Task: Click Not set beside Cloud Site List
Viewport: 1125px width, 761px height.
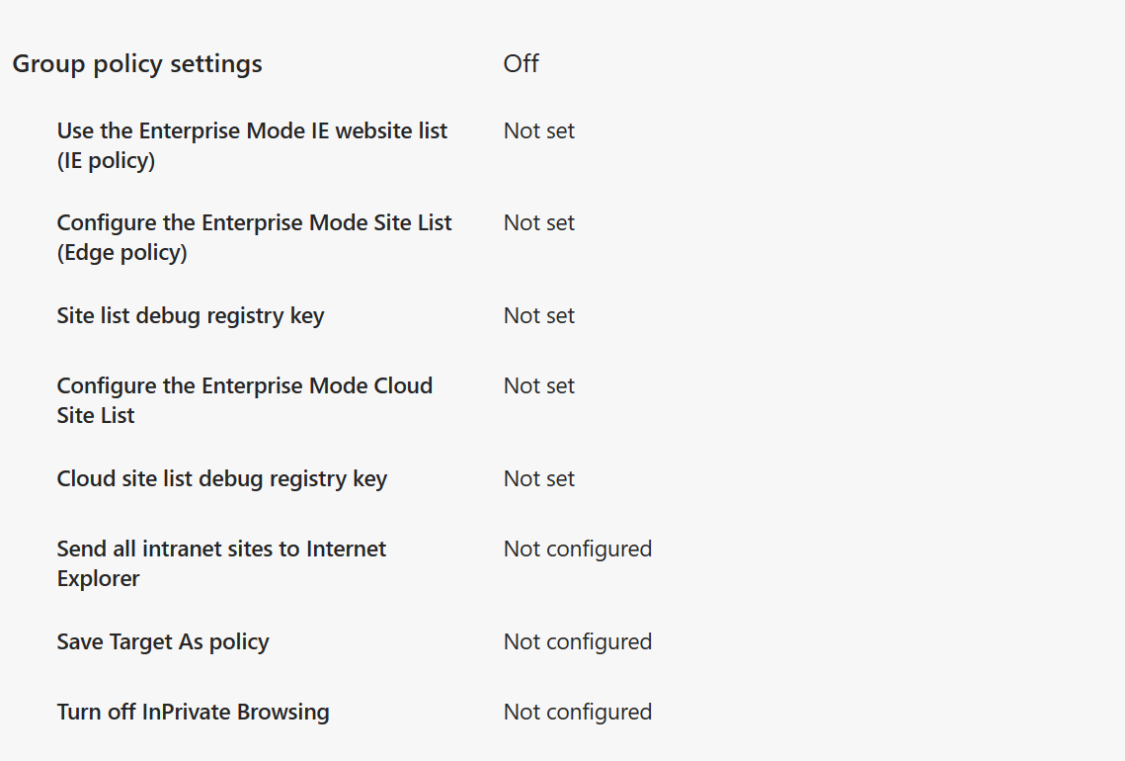Action: [539, 385]
